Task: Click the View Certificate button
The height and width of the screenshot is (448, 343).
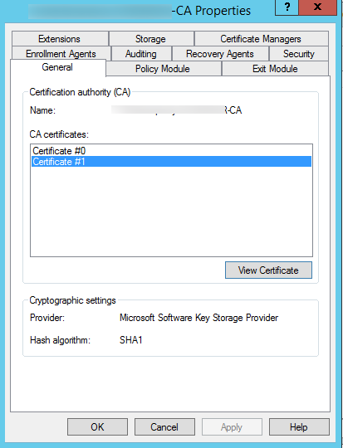Action: pos(268,270)
